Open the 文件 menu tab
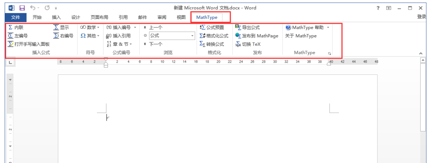 click(16, 17)
